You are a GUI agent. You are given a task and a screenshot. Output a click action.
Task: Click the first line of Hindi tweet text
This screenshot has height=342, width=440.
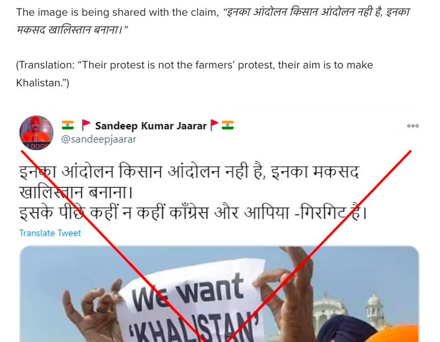189,172
